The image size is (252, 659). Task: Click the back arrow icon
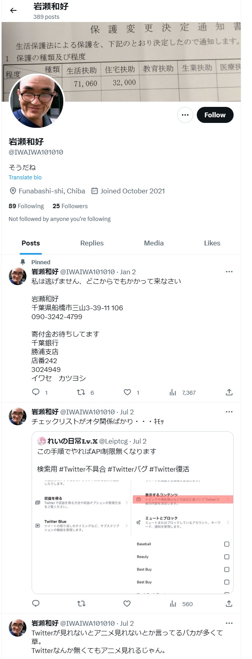(x=14, y=10)
